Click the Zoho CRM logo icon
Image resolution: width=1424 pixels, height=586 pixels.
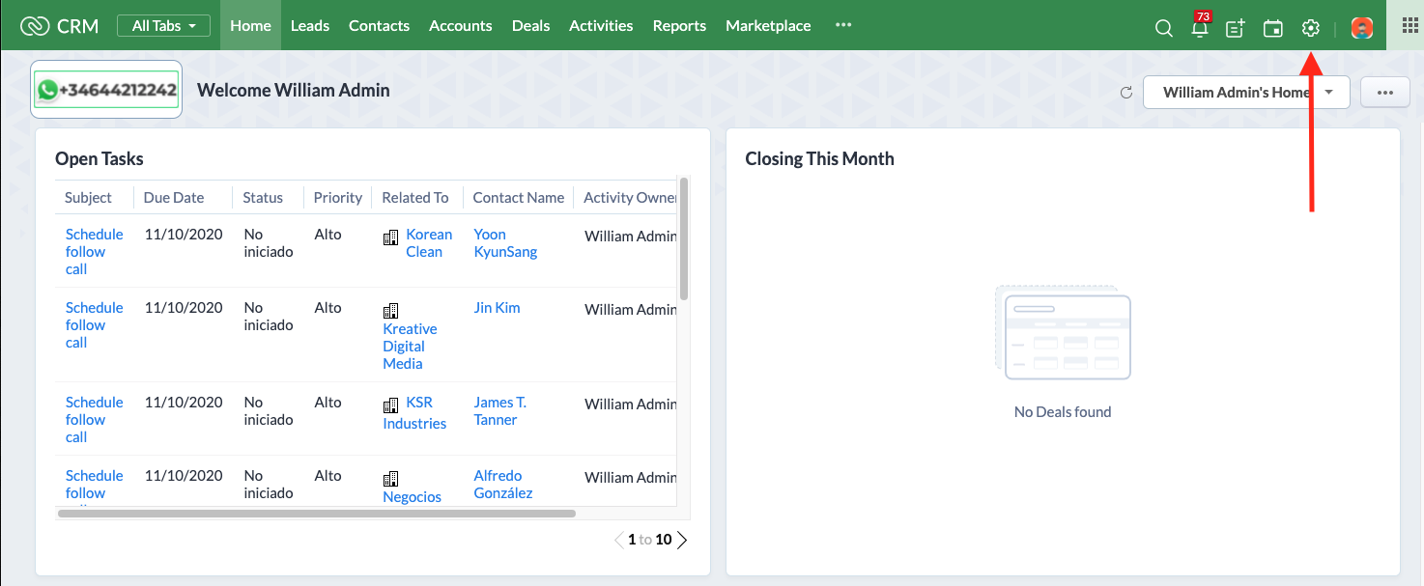coord(34,26)
